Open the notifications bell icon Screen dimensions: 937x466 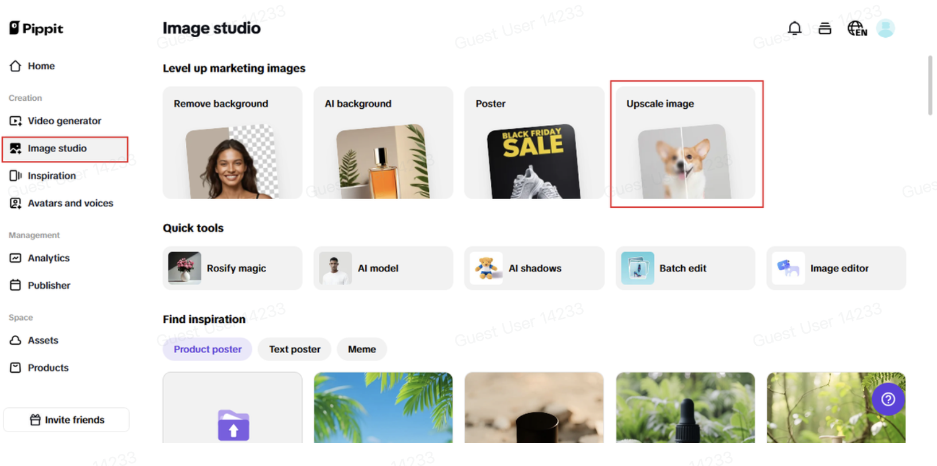click(794, 28)
